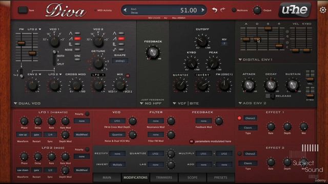Viewport: 328px width, 184px height.
Task: Switch to the SCOPE tab
Action: point(193,177)
